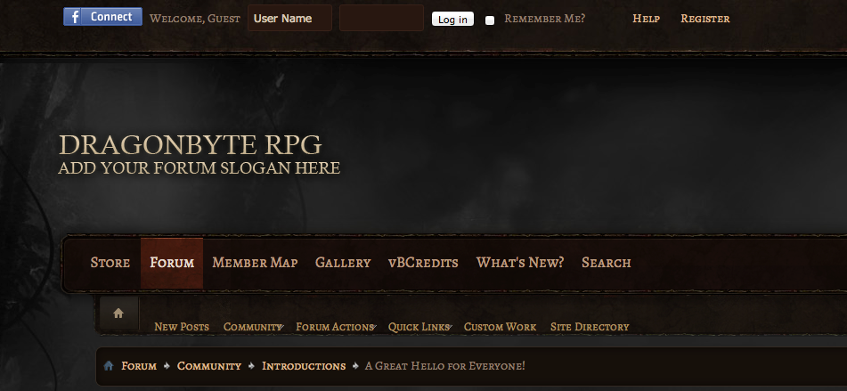Go to the Member Map tab
847x391 pixels.
click(x=255, y=263)
